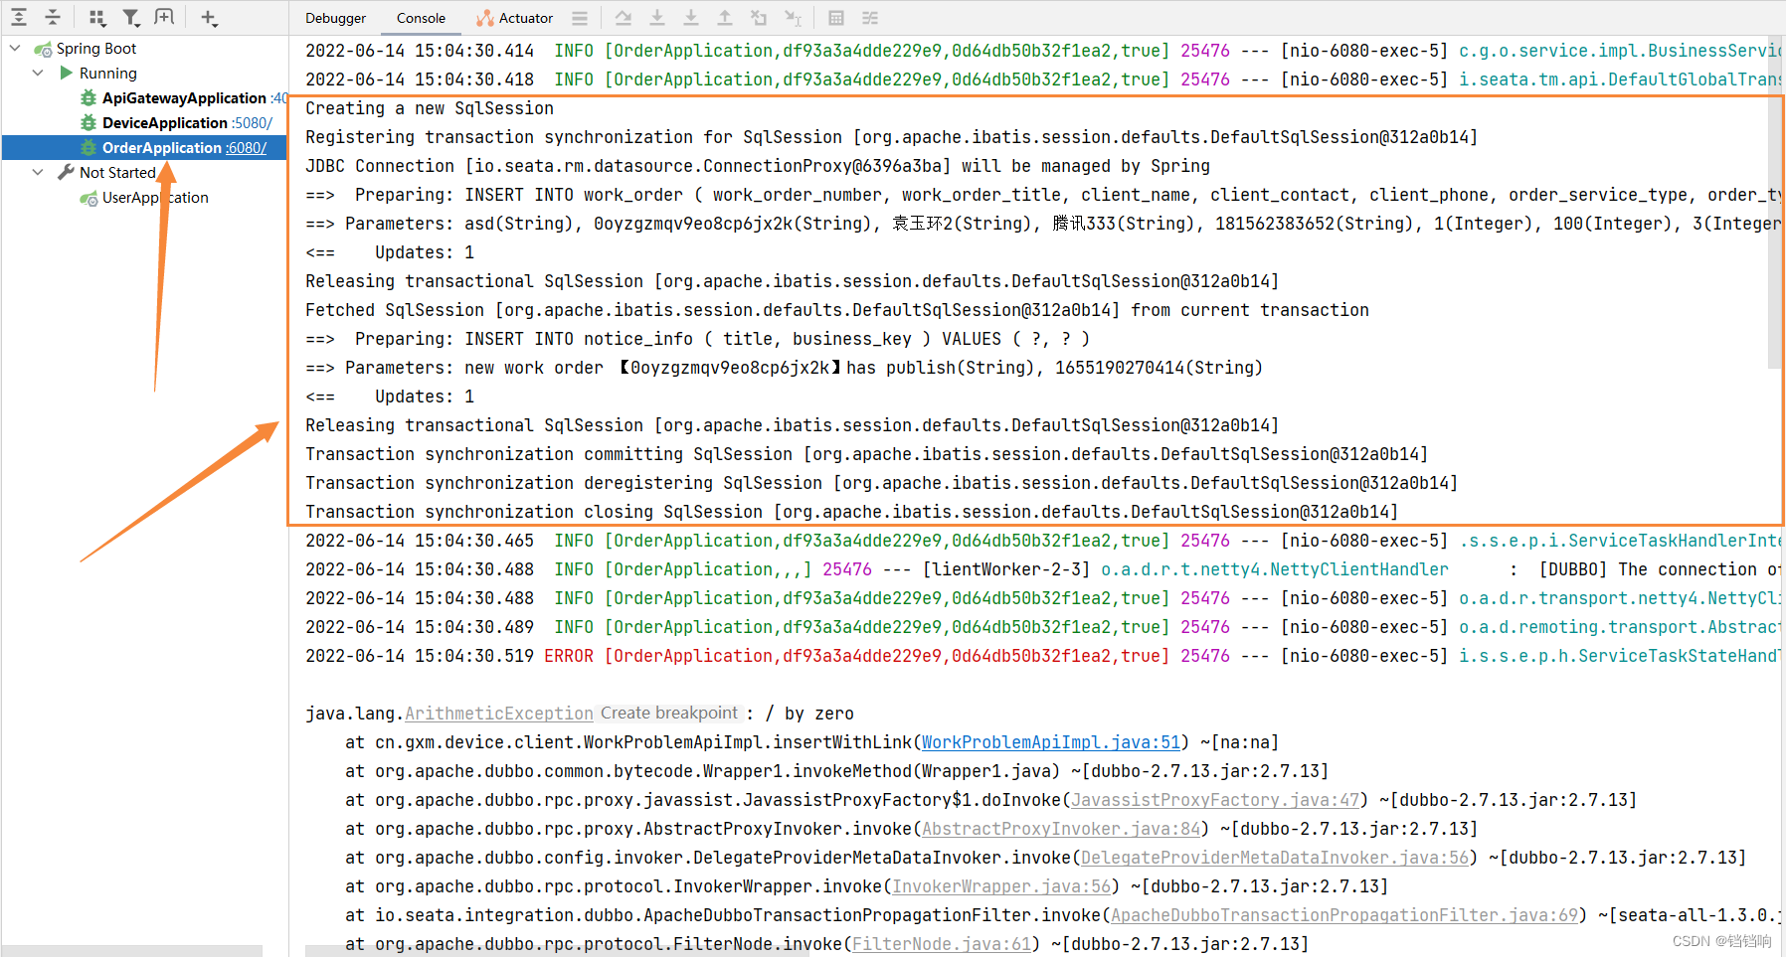The image size is (1786, 957).
Task: Open the Actuator tab
Action: [514, 18]
